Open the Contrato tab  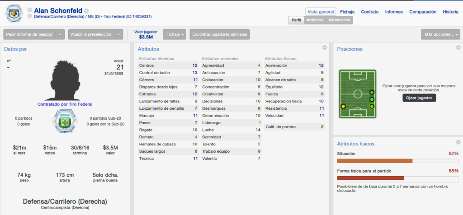pyautogui.click(x=370, y=12)
